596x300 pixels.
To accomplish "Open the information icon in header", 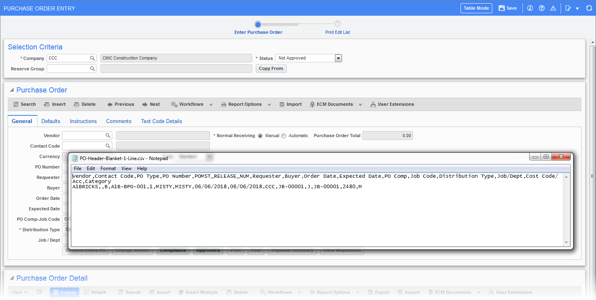I will coord(530,8).
